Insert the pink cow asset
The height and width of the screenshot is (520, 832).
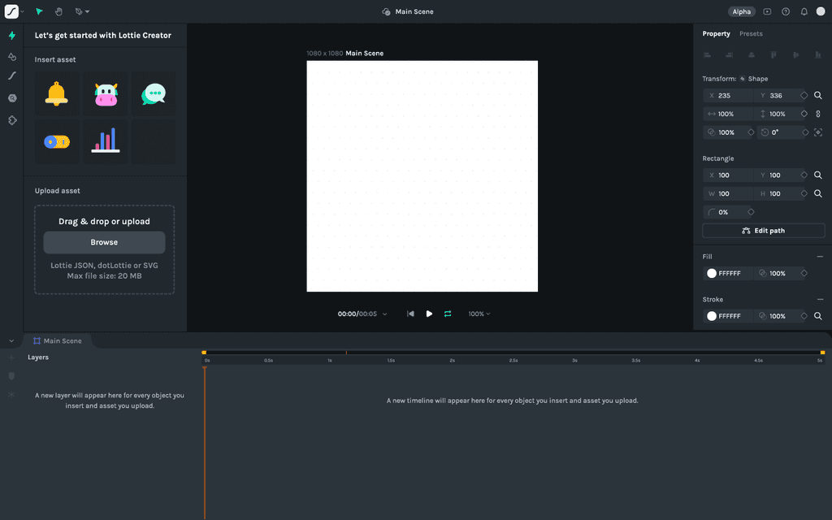pos(106,94)
